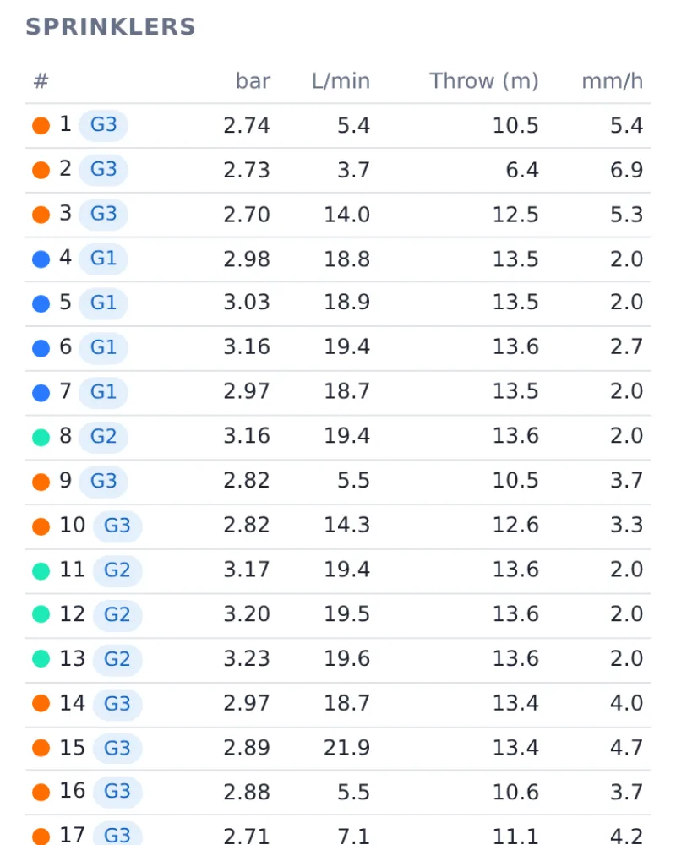Click the orange dot for sprinkler 1
This screenshot has width=676, height=845.
41,126
